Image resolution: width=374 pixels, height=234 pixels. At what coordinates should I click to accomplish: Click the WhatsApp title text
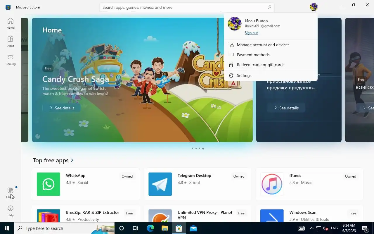pos(76,175)
